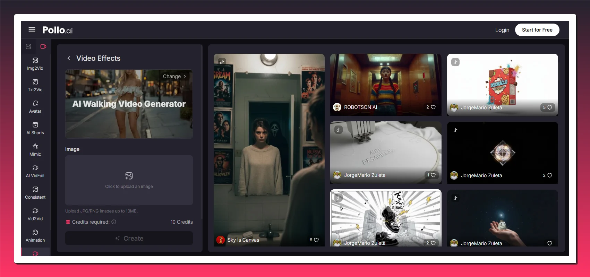Open the Vid2Vid tool
The height and width of the screenshot is (277, 590).
coord(35,214)
